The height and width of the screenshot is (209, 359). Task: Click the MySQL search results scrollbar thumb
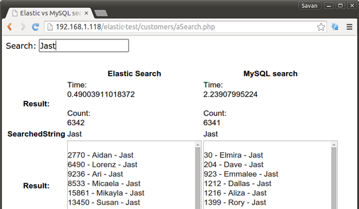pos(334,178)
